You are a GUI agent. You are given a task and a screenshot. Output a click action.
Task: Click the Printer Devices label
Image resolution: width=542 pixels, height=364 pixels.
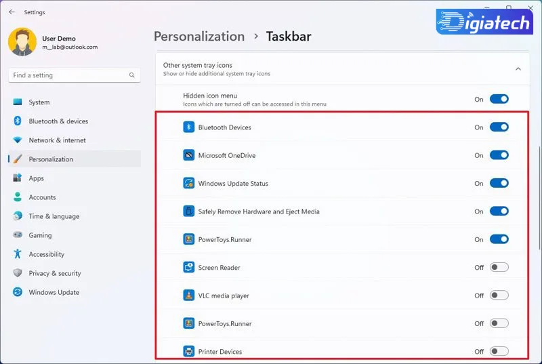[220, 352]
